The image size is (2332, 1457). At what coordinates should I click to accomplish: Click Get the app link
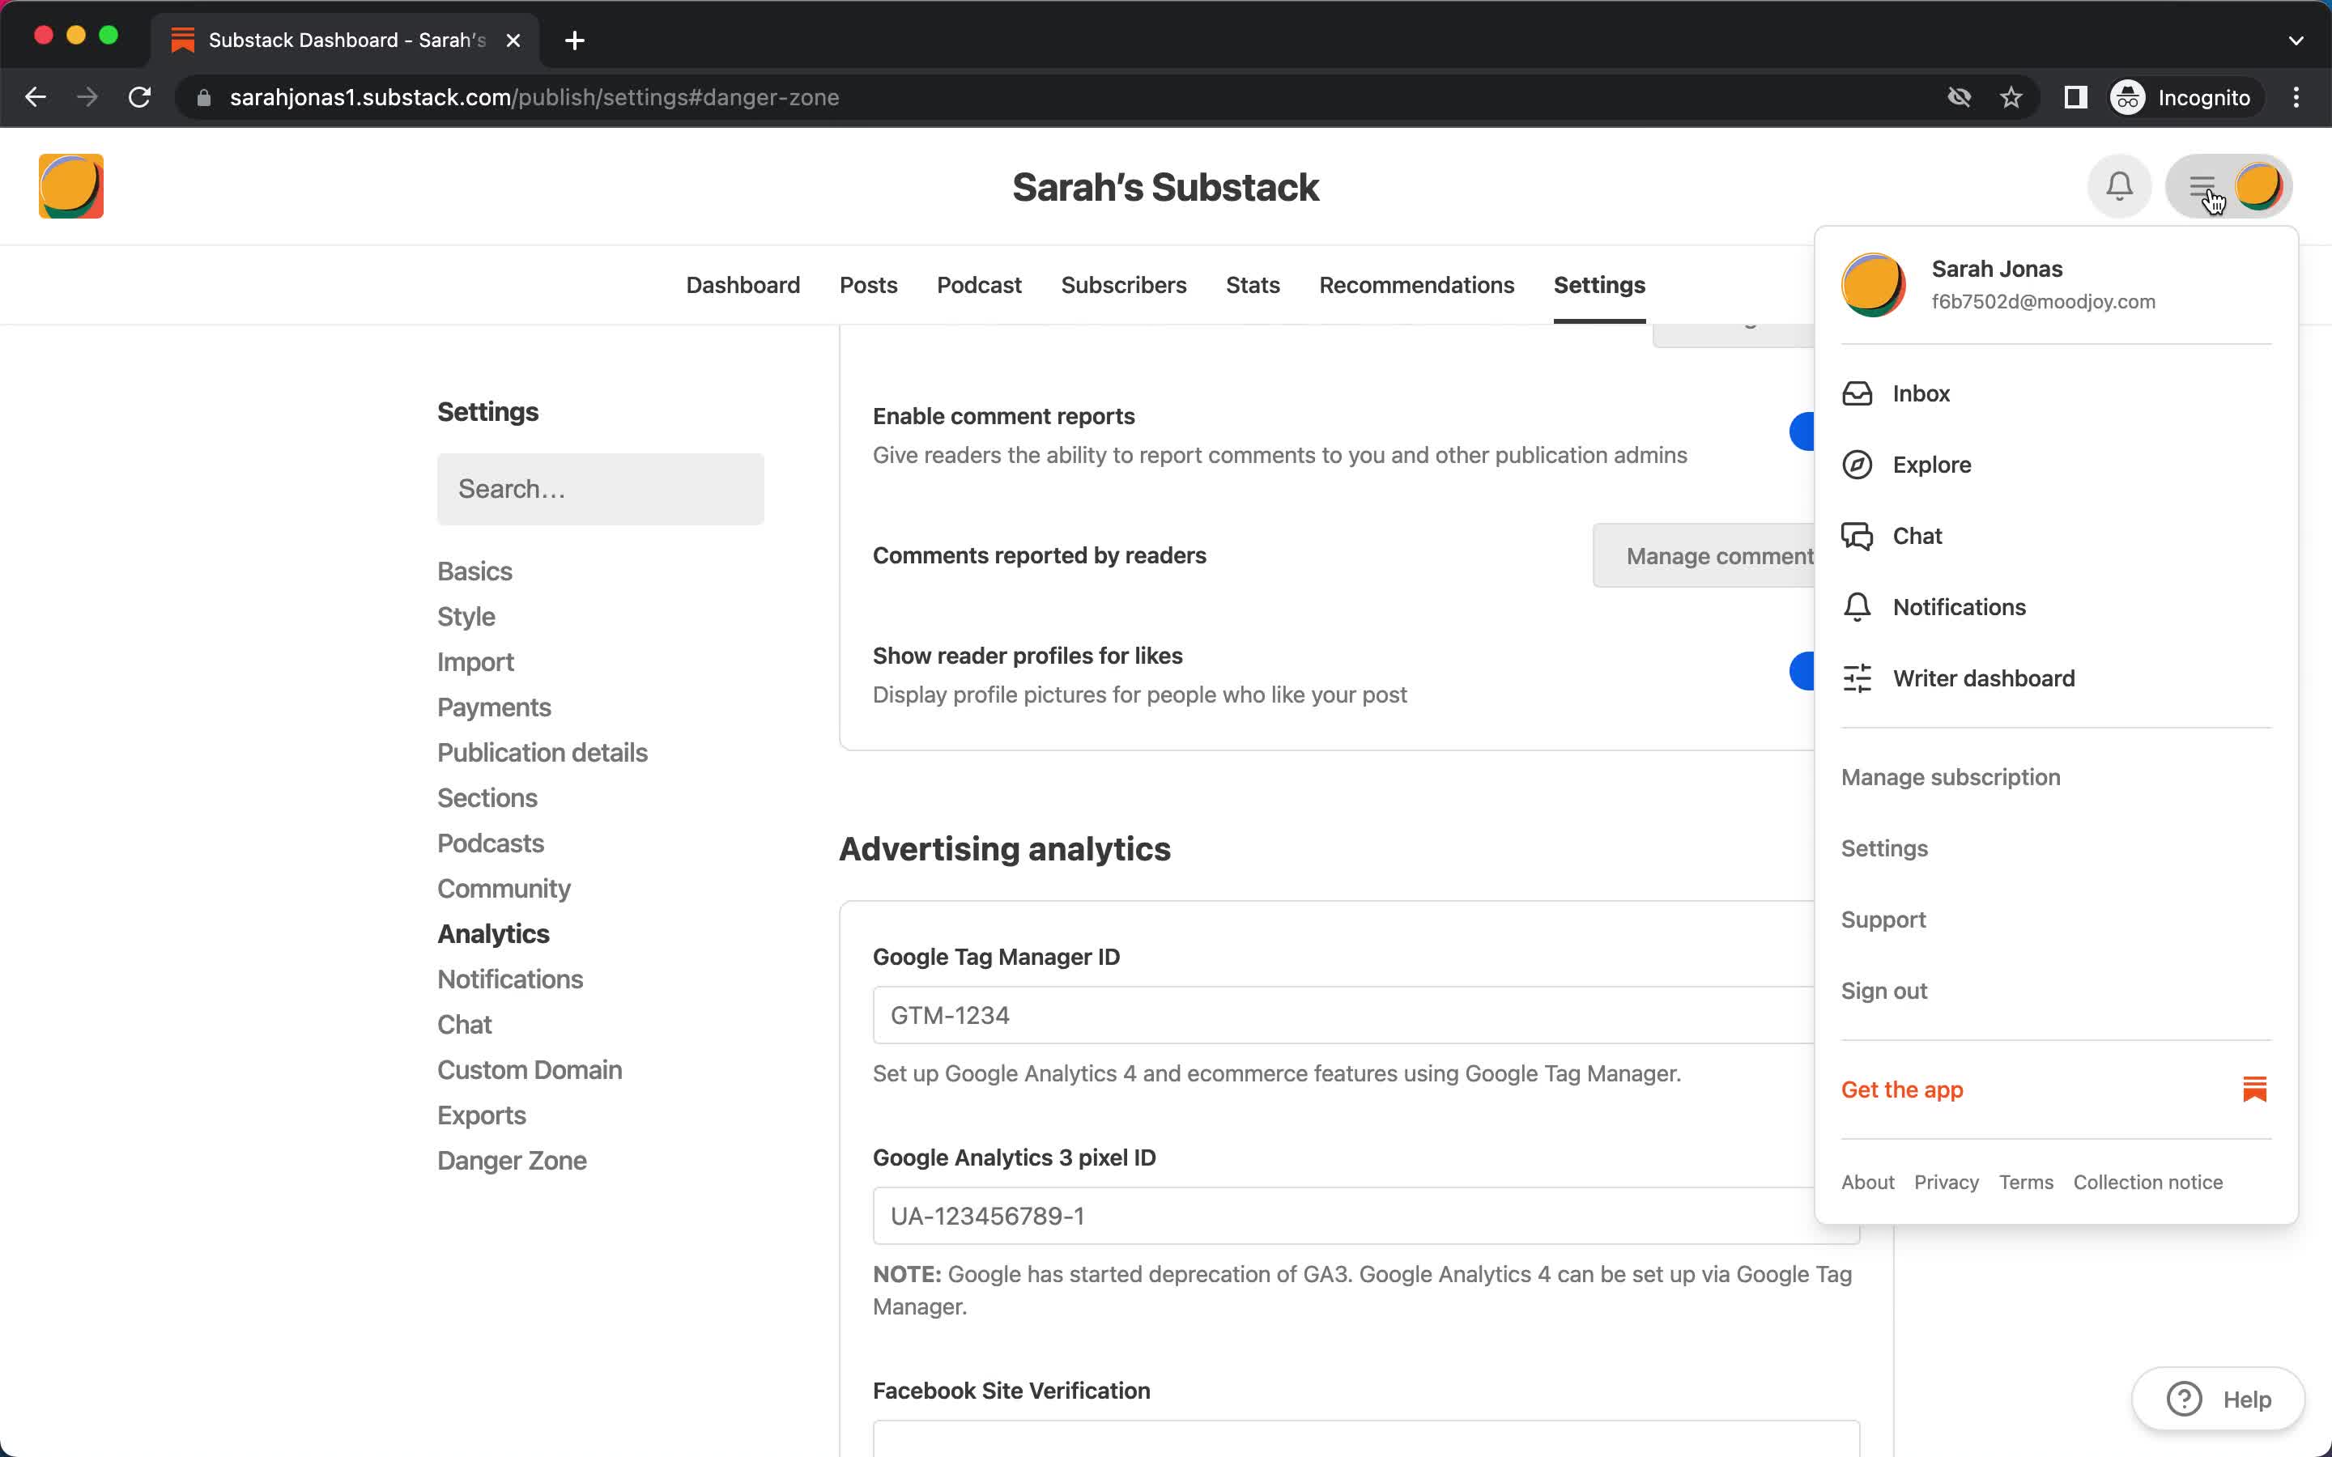[x=1900, y=1090]
